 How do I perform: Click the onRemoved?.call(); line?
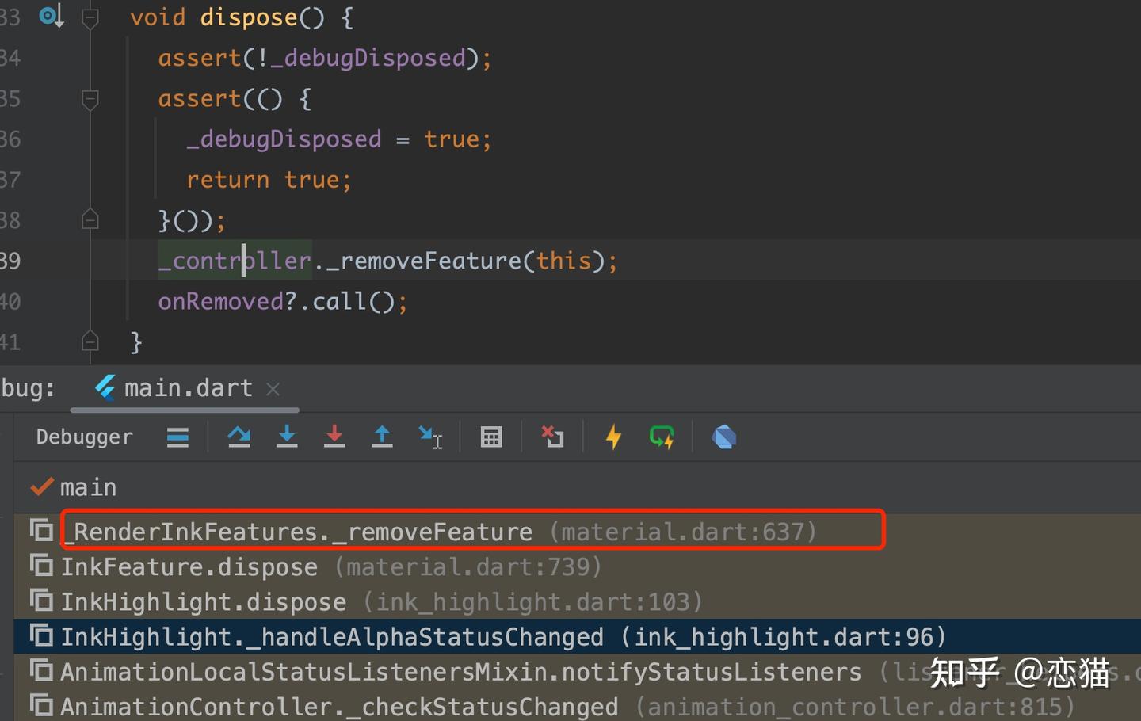(283, 302)
